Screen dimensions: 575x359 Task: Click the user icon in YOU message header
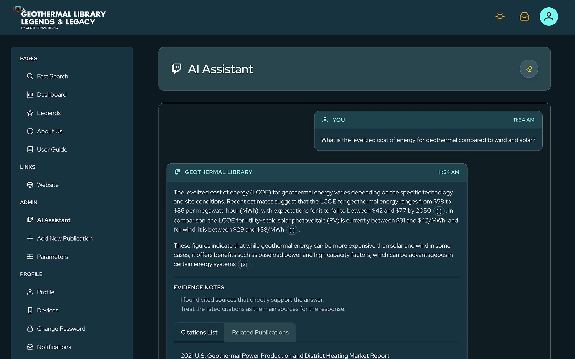click(x=325, y=120)
